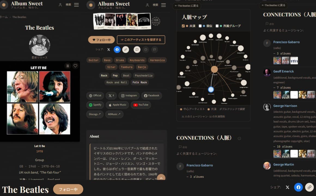Select the blue highlighted node in network map

[211, 90]
